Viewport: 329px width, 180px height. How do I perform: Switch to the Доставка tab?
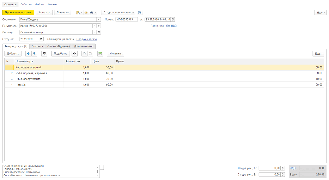point(37,46)
